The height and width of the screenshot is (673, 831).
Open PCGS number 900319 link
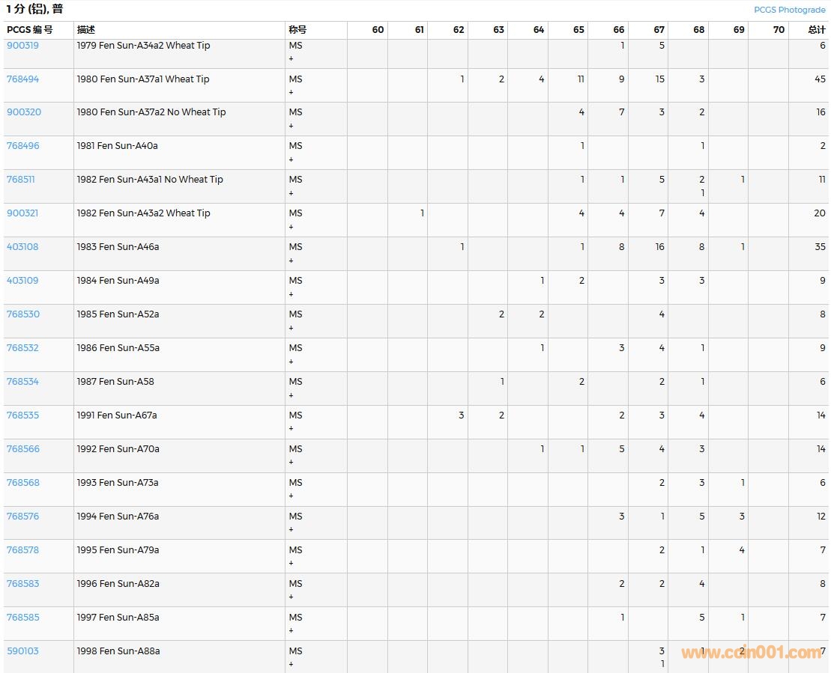(22, 46)
